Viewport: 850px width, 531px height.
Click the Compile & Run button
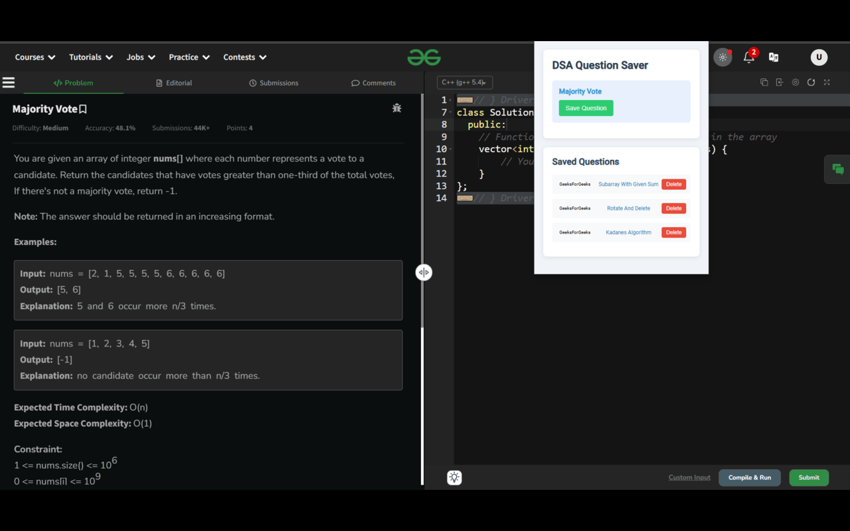(x=750, y=477)
